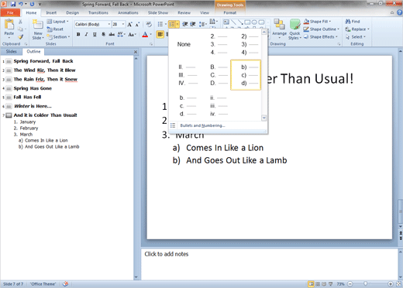Close the outline pane with X
Screen dimensions: 403x288
136,52
